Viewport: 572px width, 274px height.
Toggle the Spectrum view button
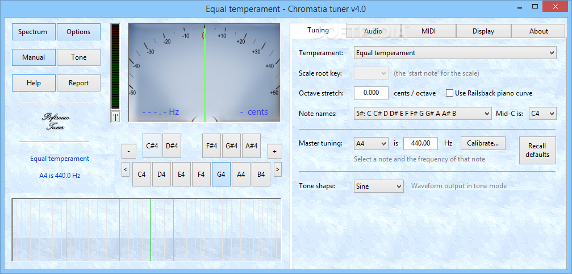34,32
